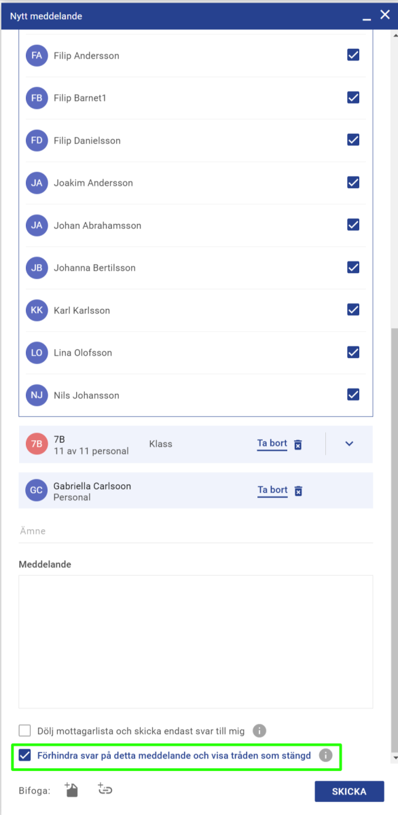Viewport: 398px width, 815px height.
Task: Send the message with SKICKA button
Action: (349, 791)
